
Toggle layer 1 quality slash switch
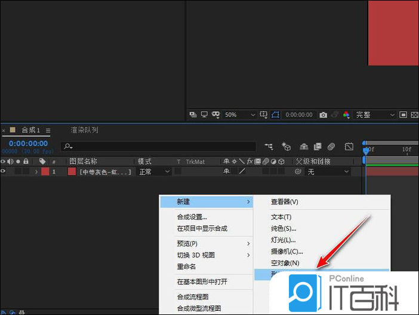click(x=242, y=172)
